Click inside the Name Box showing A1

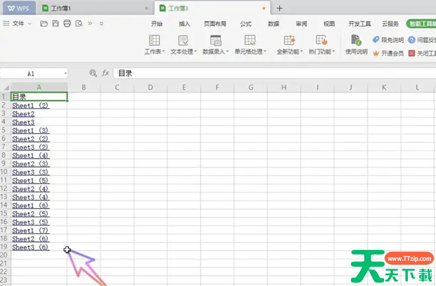[32, 73]
